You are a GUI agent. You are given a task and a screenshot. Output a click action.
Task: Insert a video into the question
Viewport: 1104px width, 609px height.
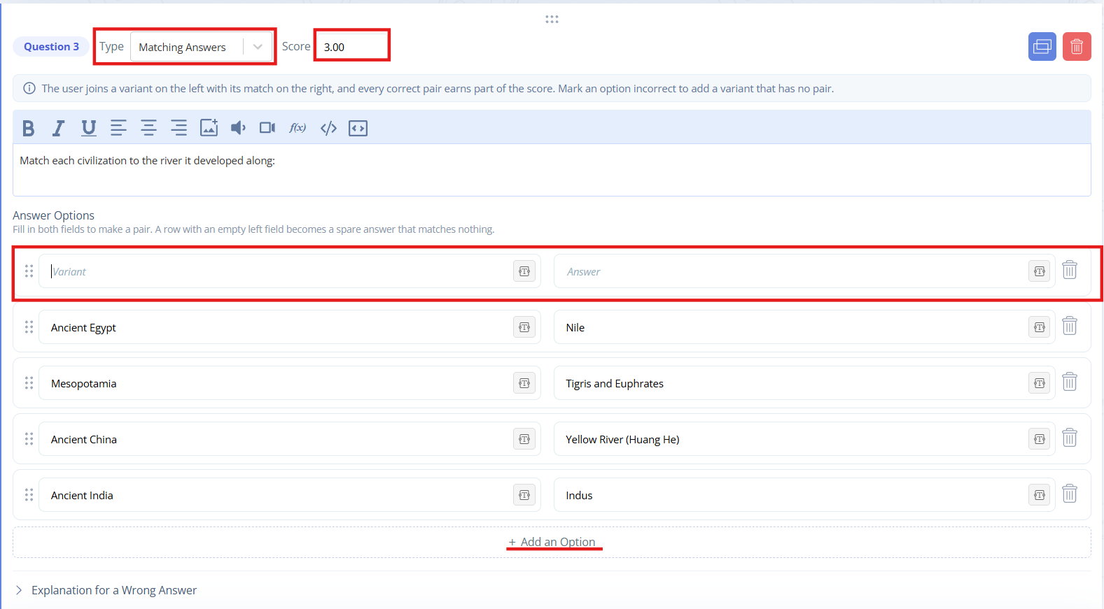click(267, 128)
